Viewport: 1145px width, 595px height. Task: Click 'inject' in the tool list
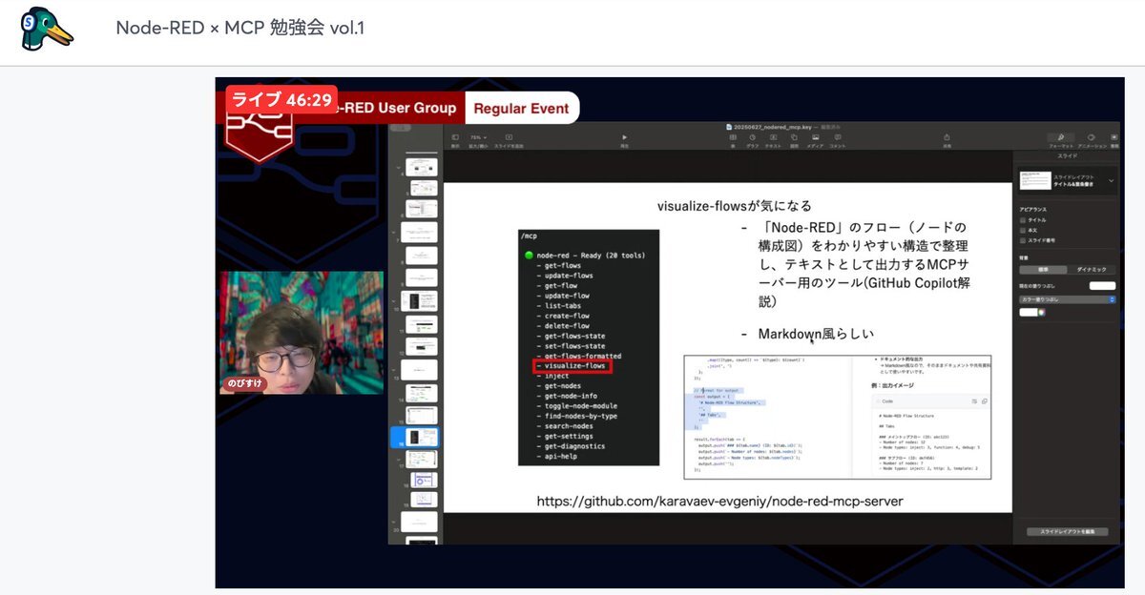tap(556, 376)
